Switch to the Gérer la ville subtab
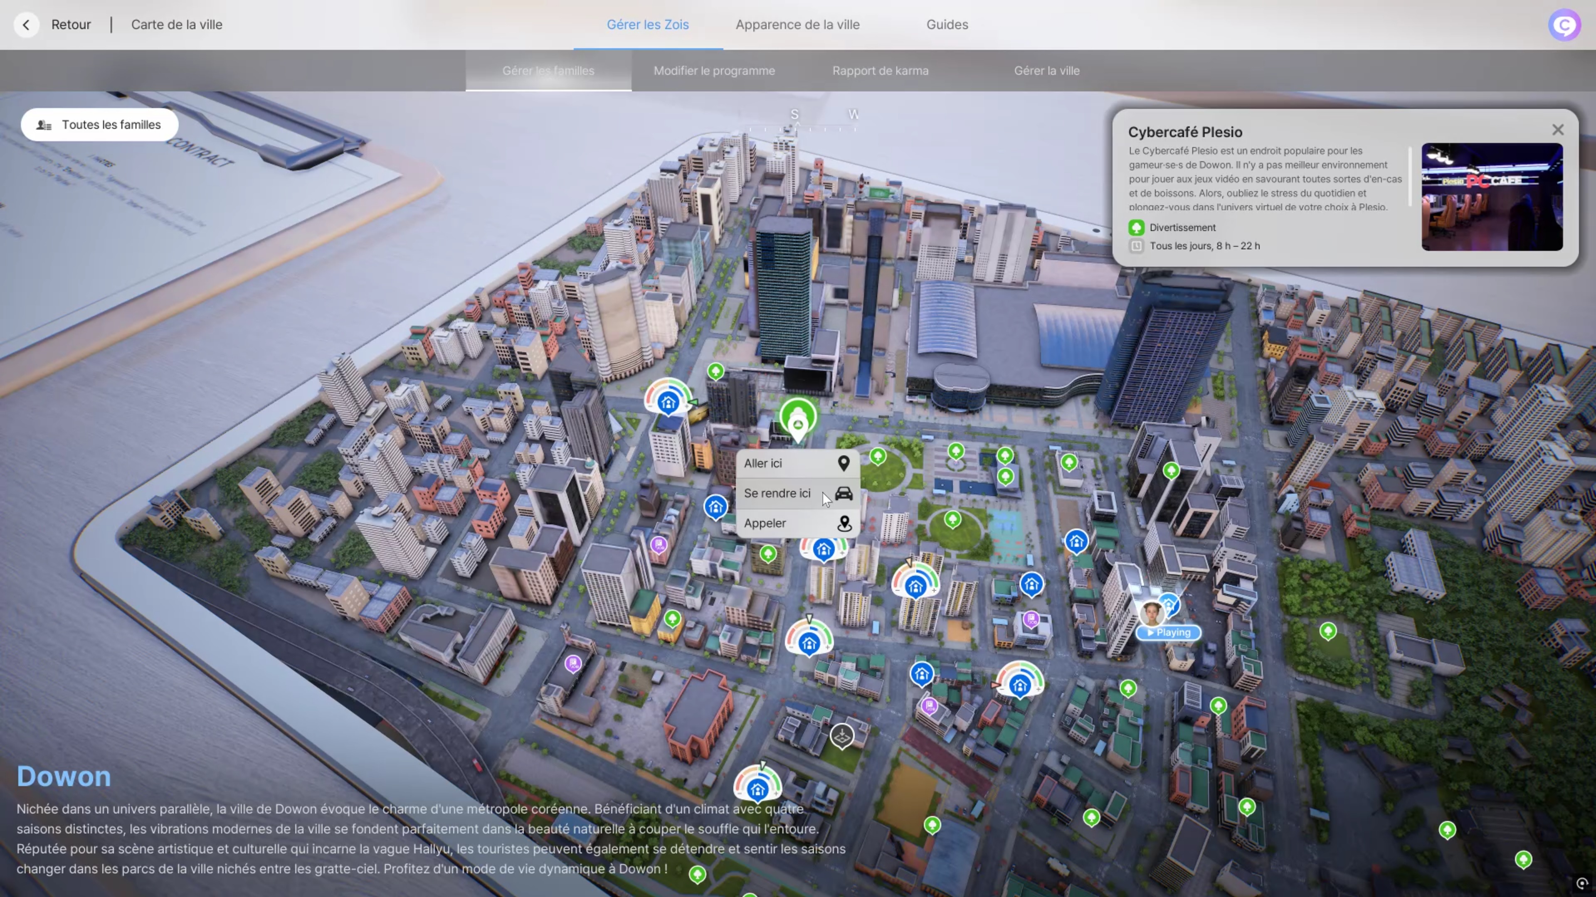This screenshot has height=897, width=1596. click(x=1046, y=71)
